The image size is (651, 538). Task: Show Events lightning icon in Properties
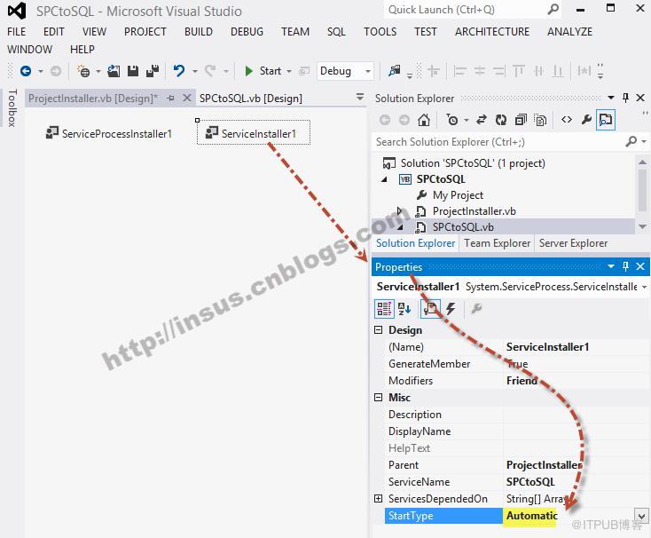[x=451, y=309]
